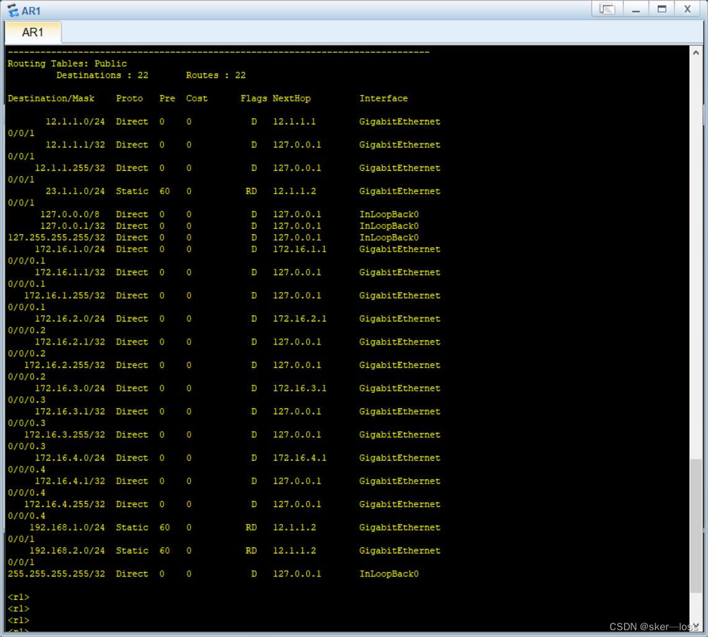Click the destination 172.16.3.255/32
The width and height of the screenshot is (708, 637).
click(x=64, y=435)
